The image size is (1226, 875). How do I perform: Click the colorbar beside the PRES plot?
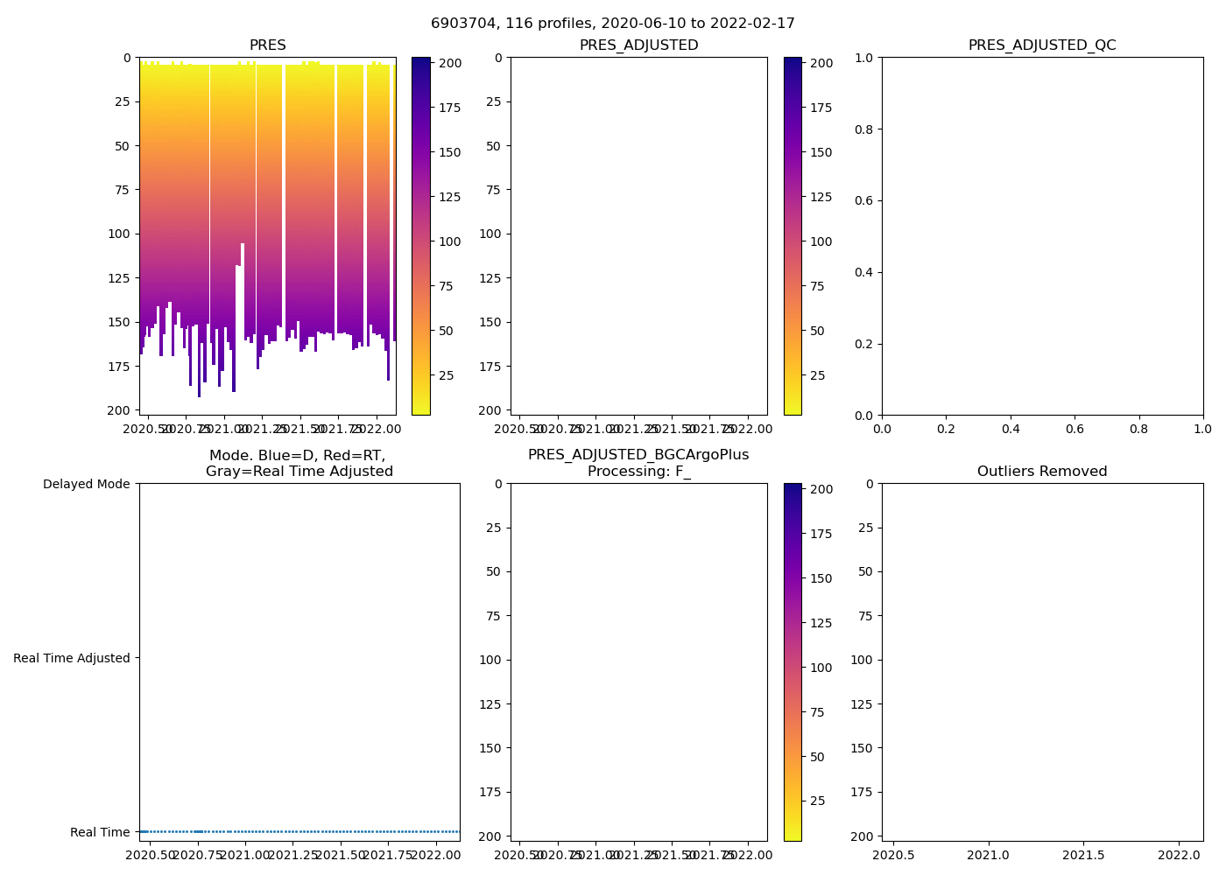[420, 236]
